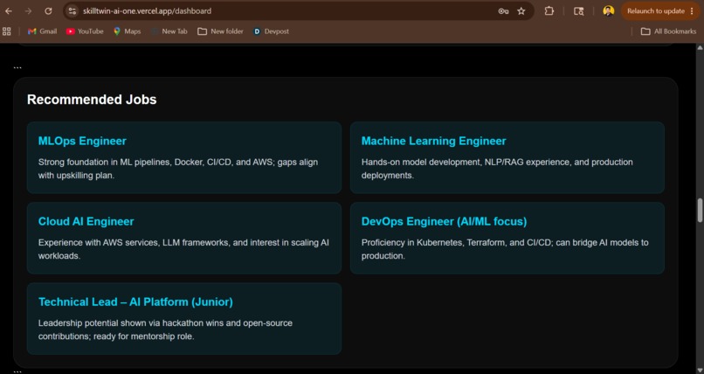The height and width of the screenshot is (374, 704).
Task: Open the Devpost bookmark
Action: tap(271, 31)
